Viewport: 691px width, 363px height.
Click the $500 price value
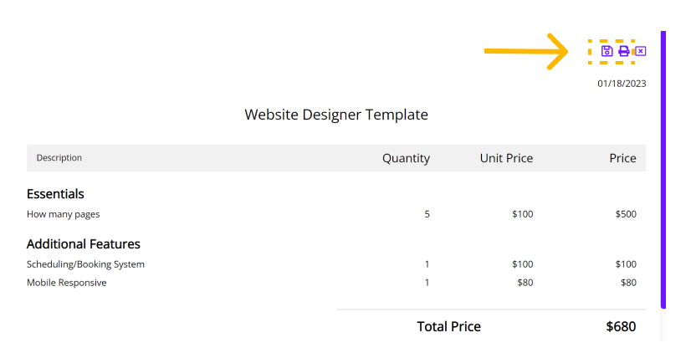pyautogui.click(x=626, y=214)
